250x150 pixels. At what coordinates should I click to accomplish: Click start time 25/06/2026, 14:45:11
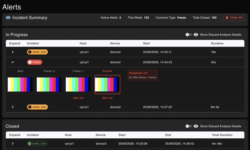coord(157,52)
